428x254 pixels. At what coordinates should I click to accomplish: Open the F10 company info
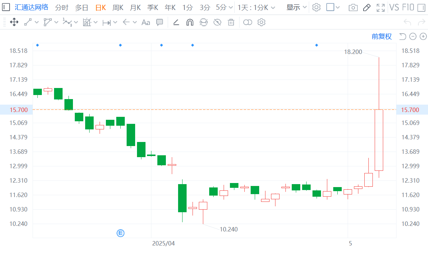pos(408,7)
